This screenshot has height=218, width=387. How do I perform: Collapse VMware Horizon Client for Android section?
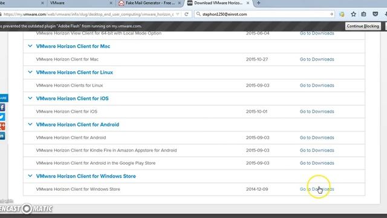coord(30,124)
